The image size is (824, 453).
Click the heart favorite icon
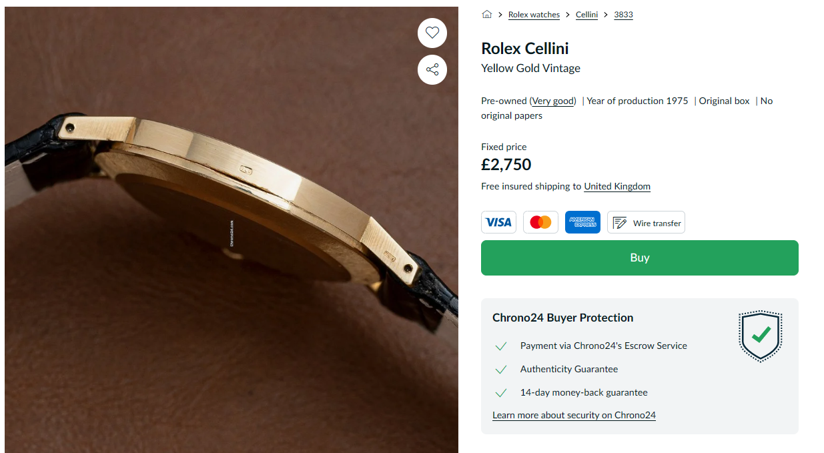[432, 33]
